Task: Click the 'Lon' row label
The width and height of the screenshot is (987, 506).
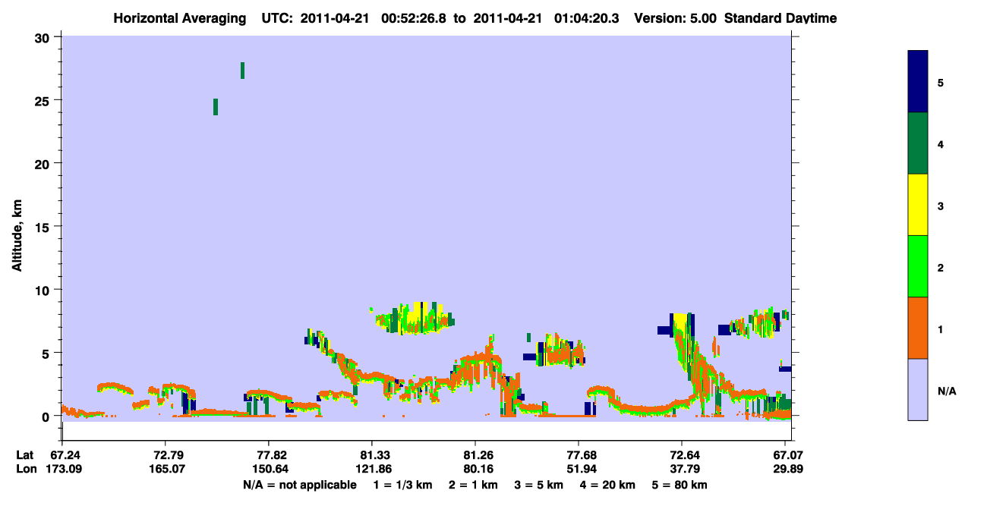Action: [x=25, y=469]
